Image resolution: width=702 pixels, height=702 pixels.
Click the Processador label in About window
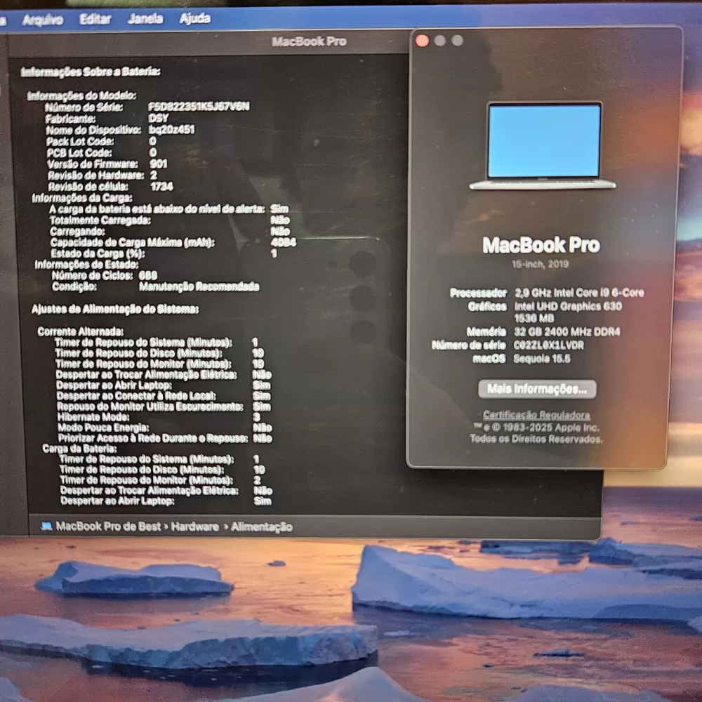click(x=478, y=293)
